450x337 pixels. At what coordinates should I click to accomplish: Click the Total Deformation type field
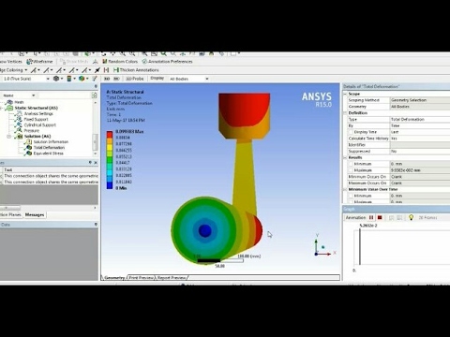(420, 119)
